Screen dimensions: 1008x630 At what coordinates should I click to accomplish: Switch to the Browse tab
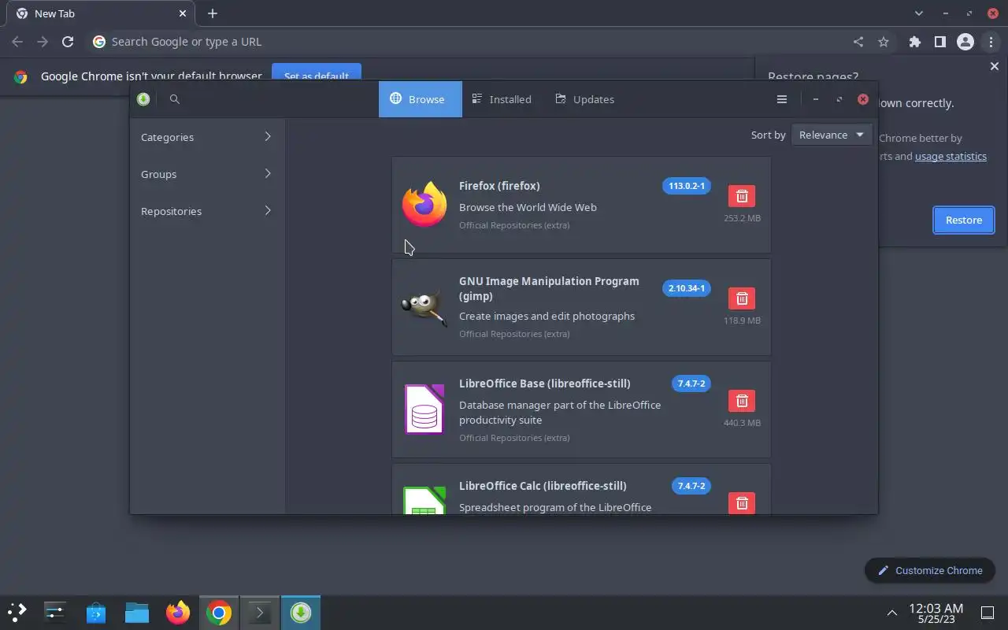click(421, 99)
